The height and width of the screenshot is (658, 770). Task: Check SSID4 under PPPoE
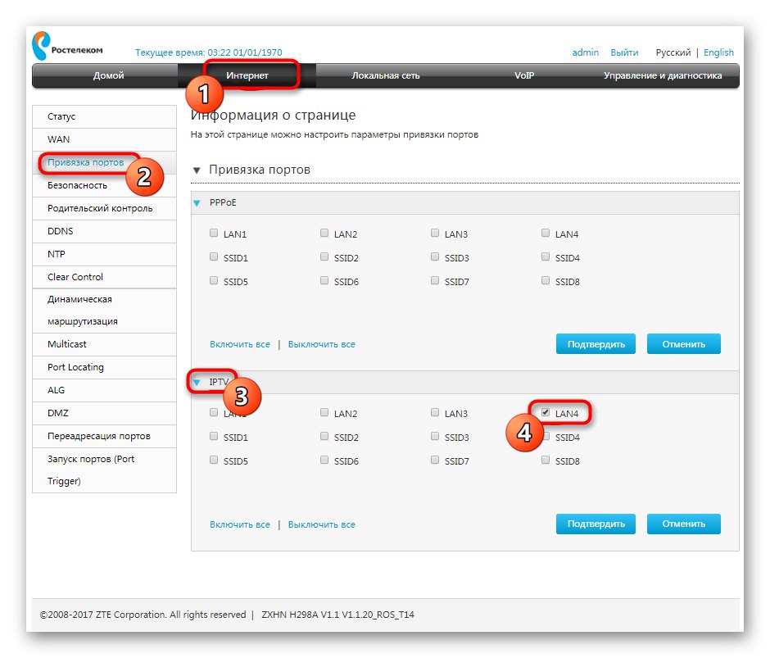pyautogui.click(x=545, y=256)
